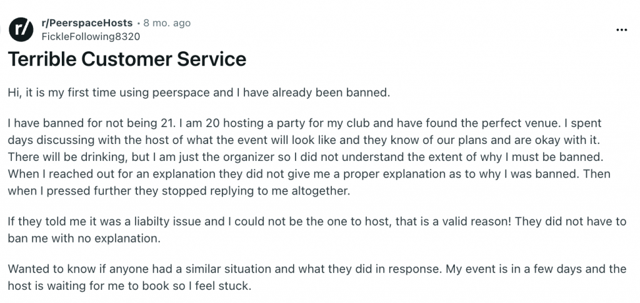Click the r/ subreddit avatar icon
This screenshot has width=640, height=303.
pyautogui.click(x=21, y=29)
